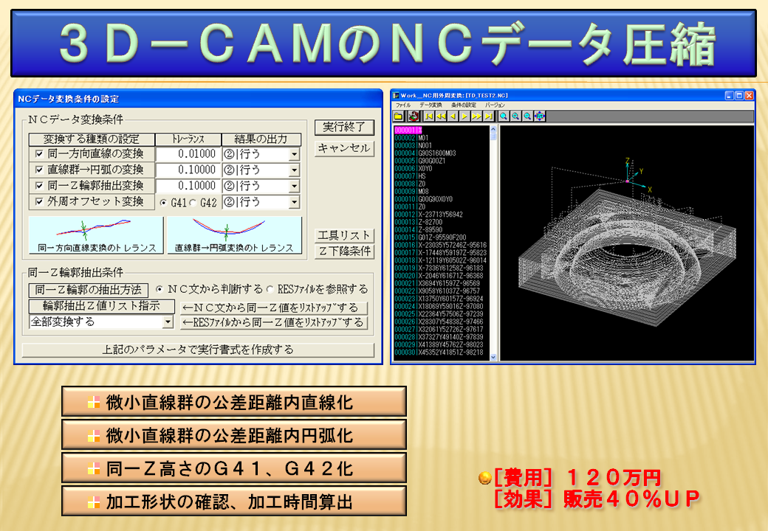The height and width of the screenshot is (531, 768).
Task: Expand the 全部変換する combo box
Action: pos(168,322)
